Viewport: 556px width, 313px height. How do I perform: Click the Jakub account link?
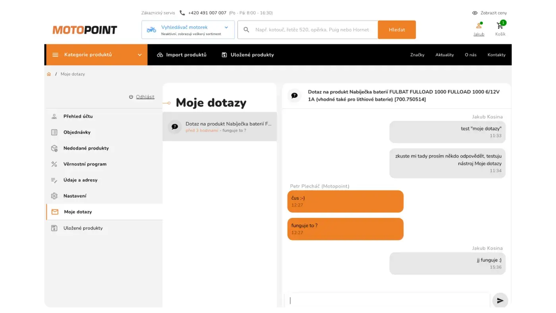479,34
